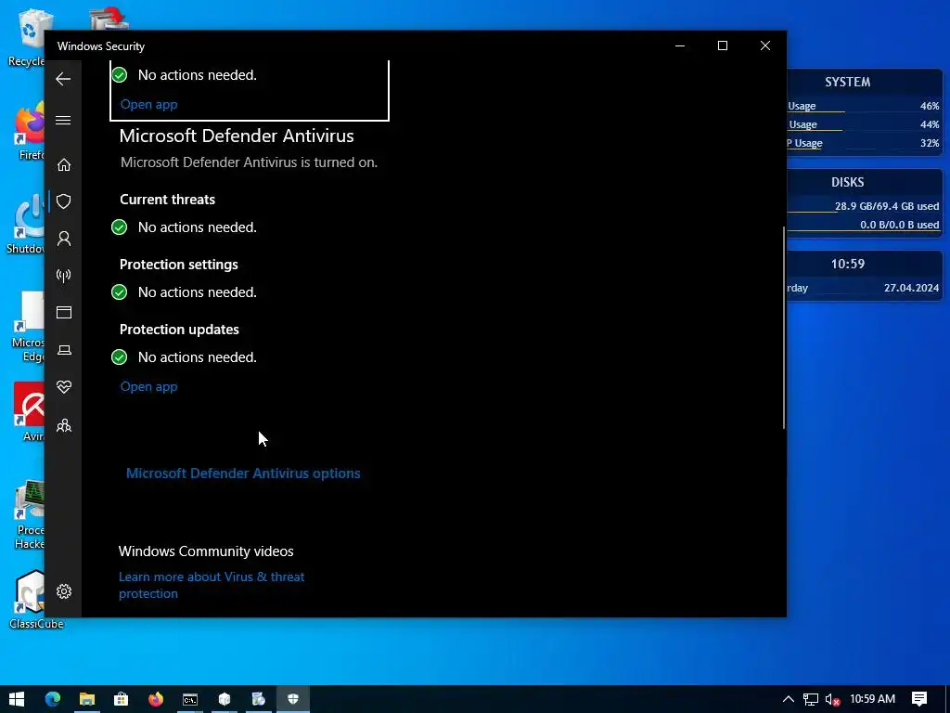The height and width of the screenshot is (713, 950).
Task: Click the Protection settings heading
Action: click(x=179, y=265)
